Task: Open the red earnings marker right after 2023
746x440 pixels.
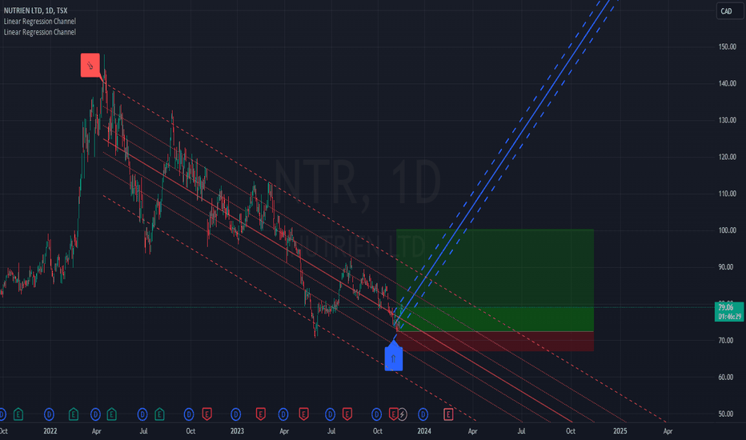Action: click(260, 414)
